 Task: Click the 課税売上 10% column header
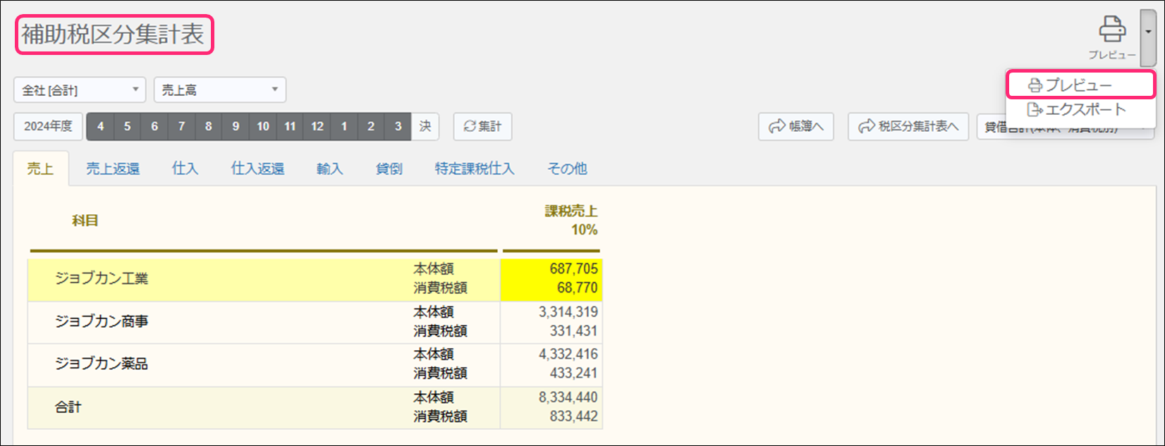click(x=571, y=221)
